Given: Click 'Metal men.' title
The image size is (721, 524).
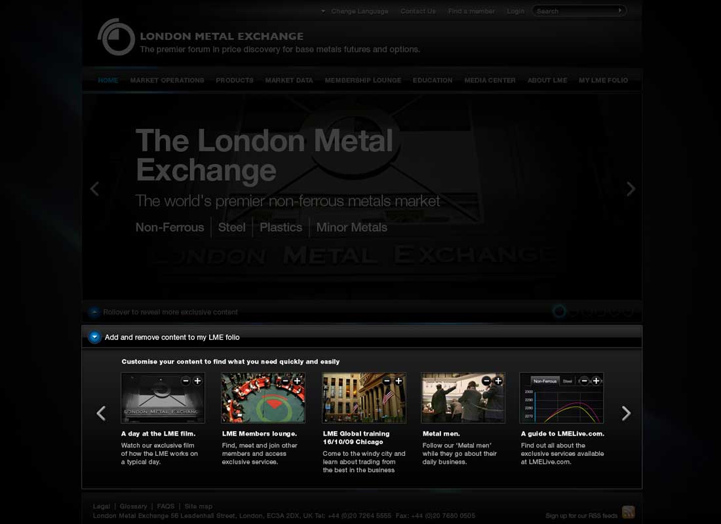Looking at the screenshot, I should (x=441, y=434).
